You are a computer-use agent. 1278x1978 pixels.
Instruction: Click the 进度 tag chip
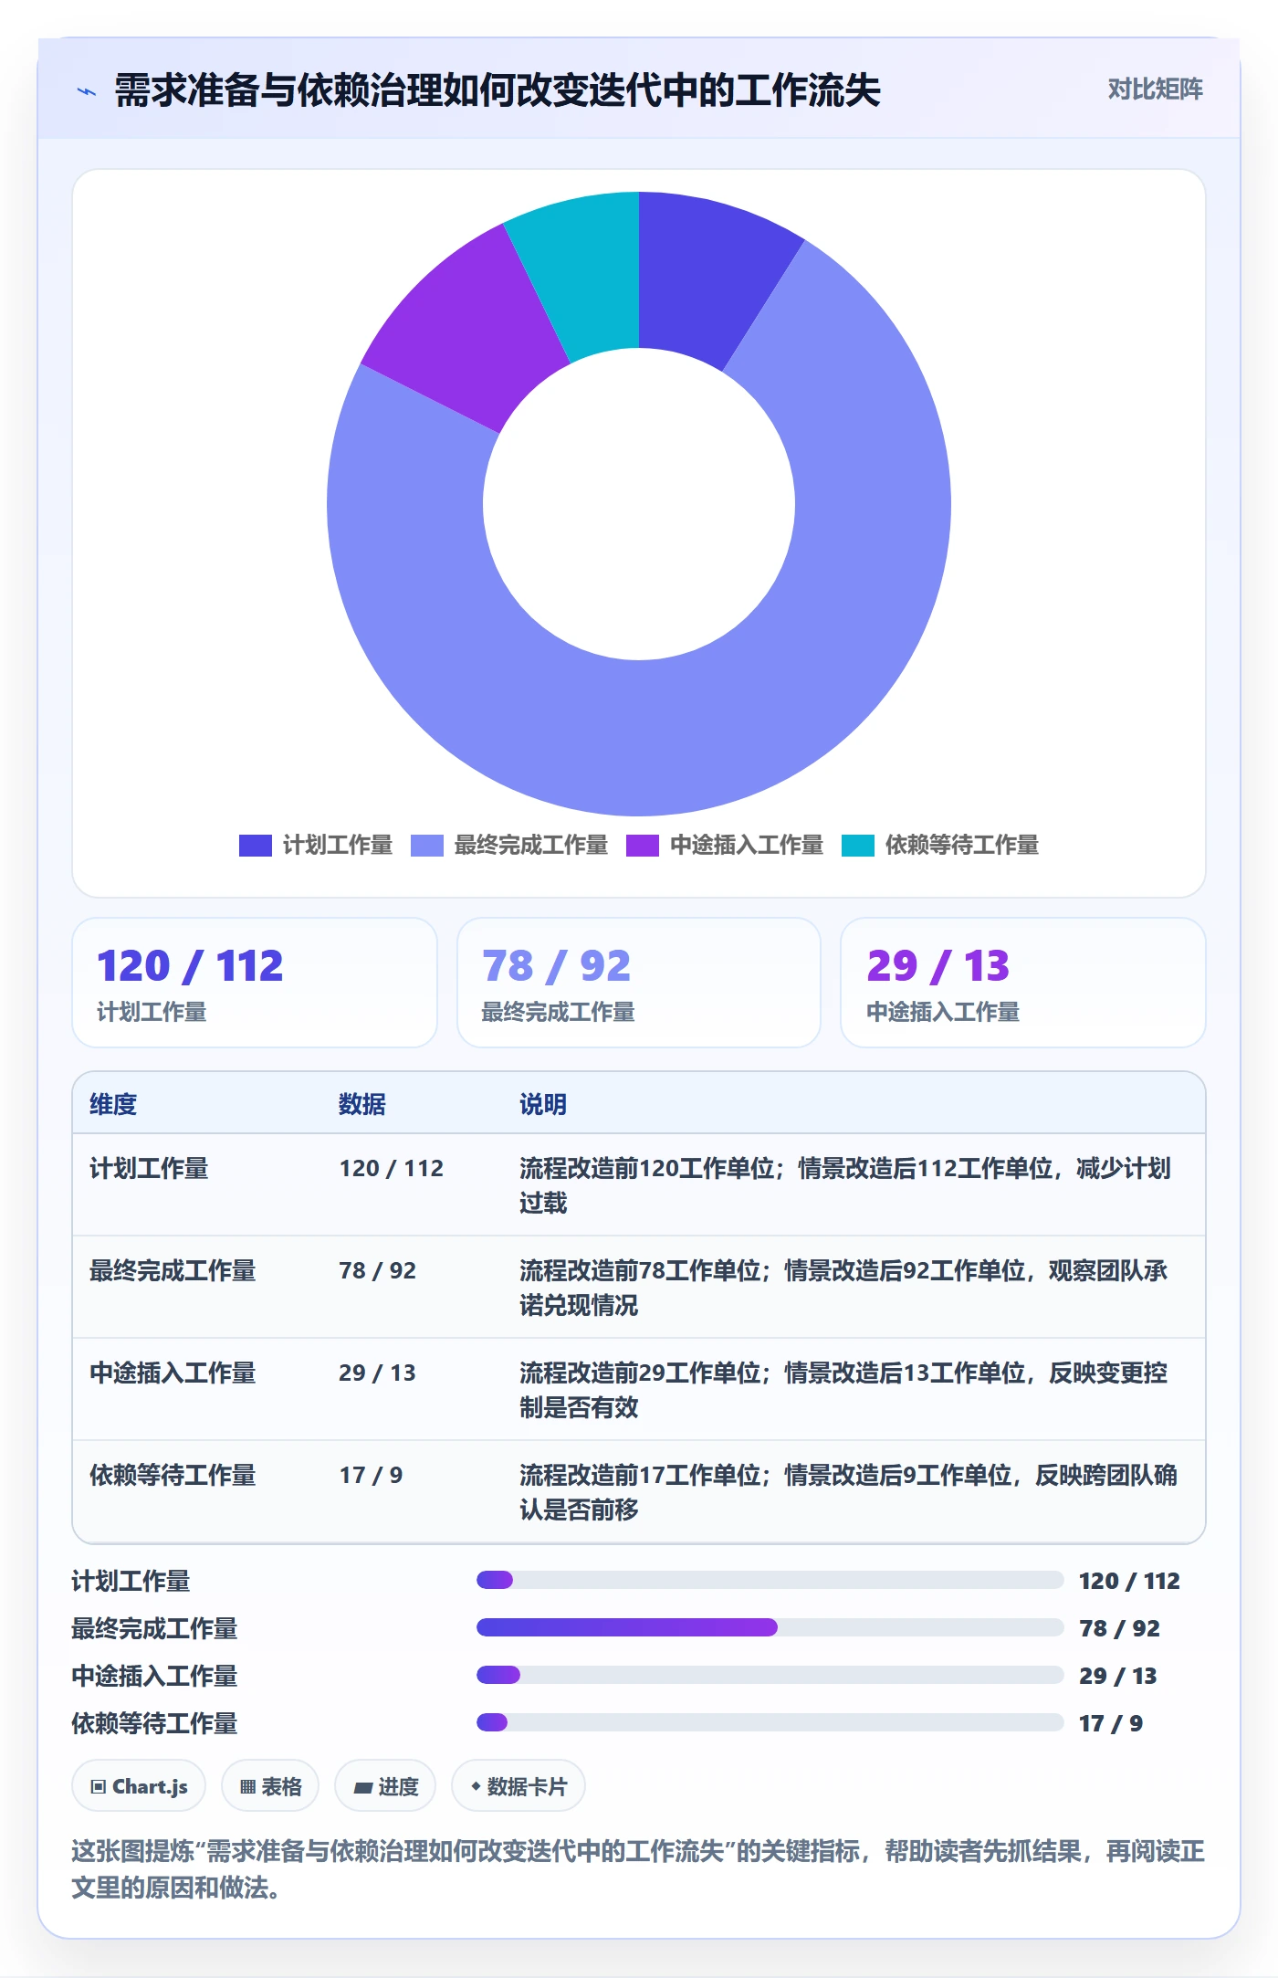(x=385, y=1785)
